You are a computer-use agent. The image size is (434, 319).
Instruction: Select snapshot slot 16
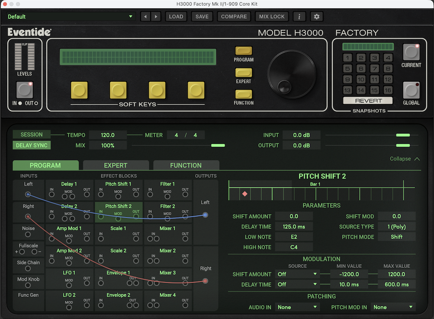(x=388, y=90)
